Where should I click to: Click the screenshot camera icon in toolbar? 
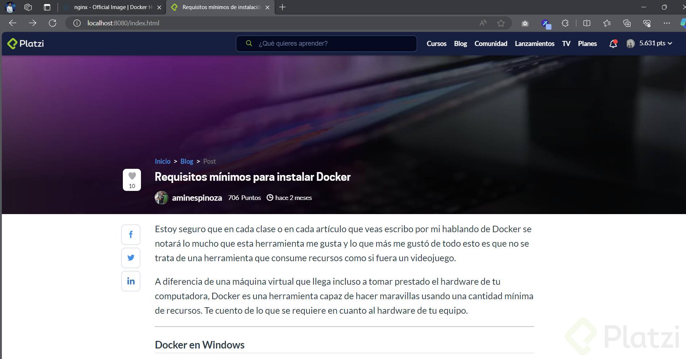[525, 24]
